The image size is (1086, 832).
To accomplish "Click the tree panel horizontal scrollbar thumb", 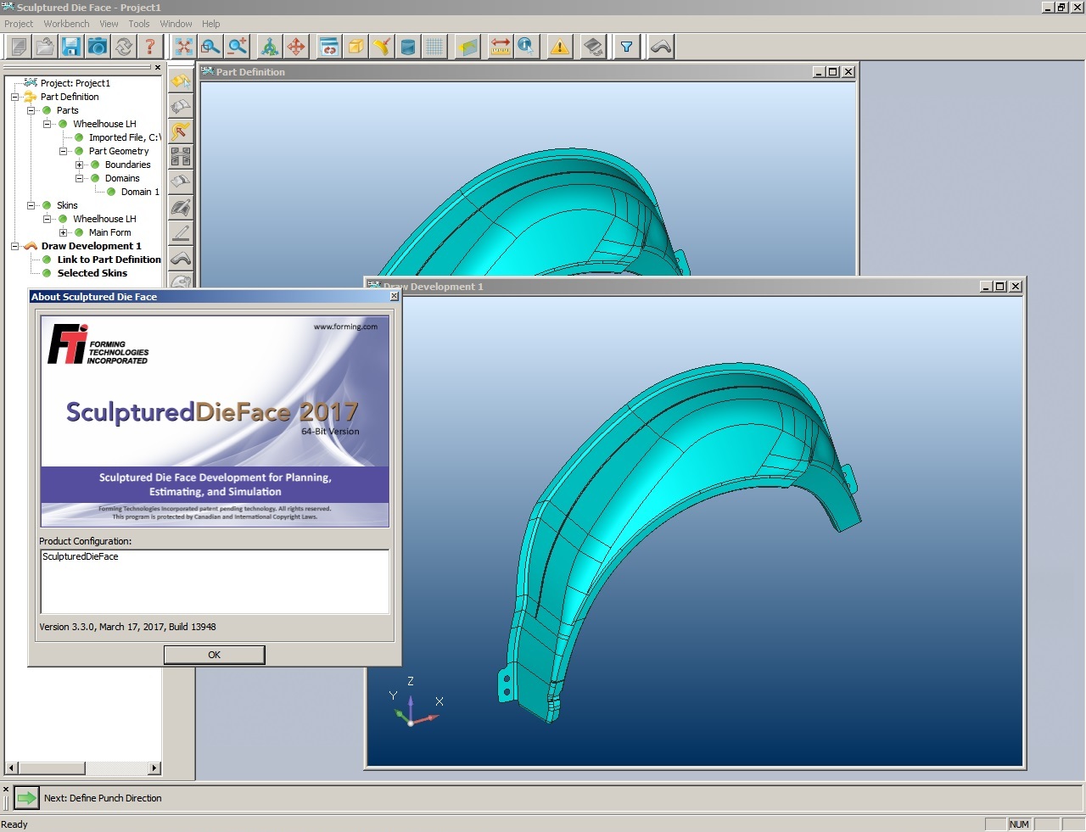I will (x=51, y=768).
